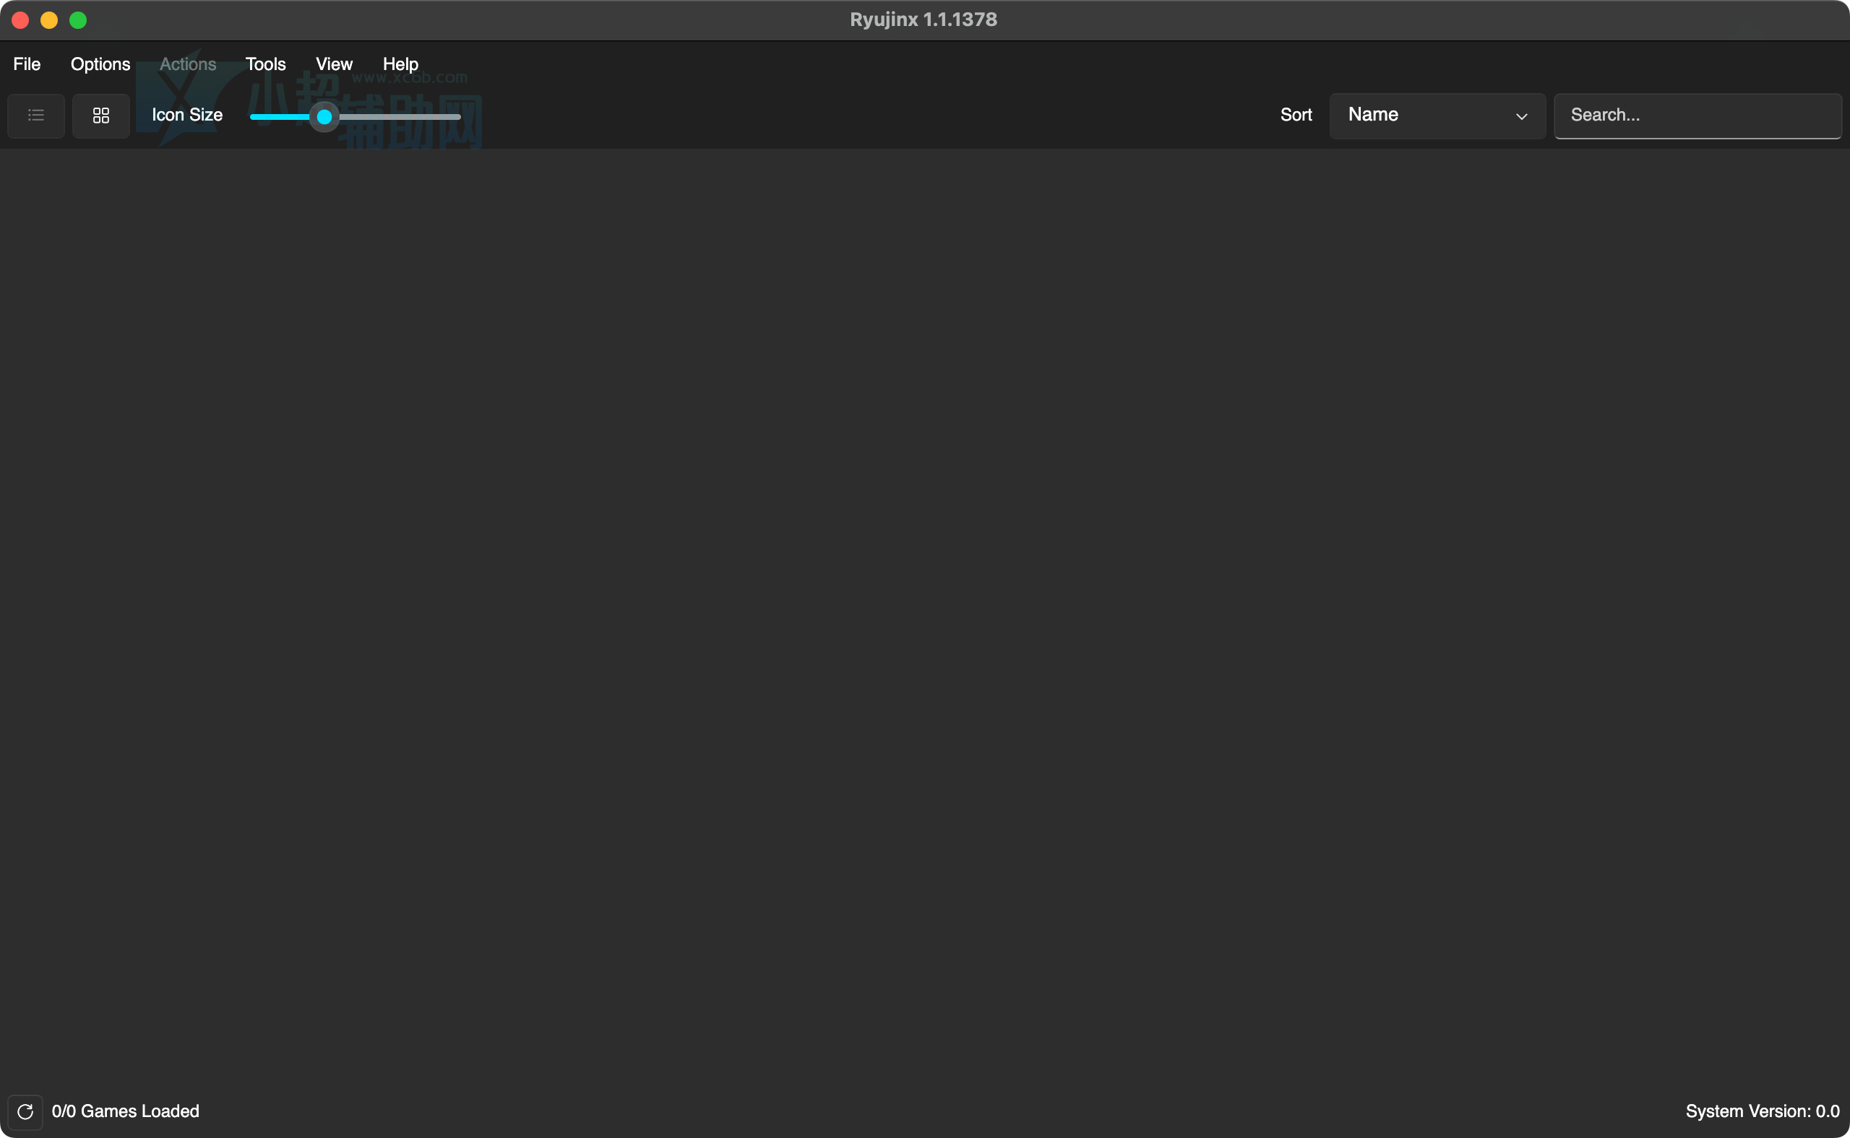Toggle grid view icon button

point(102,116)
